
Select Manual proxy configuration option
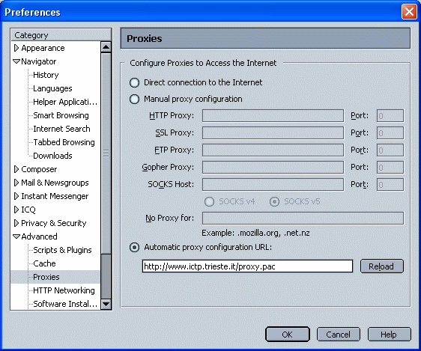[135, 100]
